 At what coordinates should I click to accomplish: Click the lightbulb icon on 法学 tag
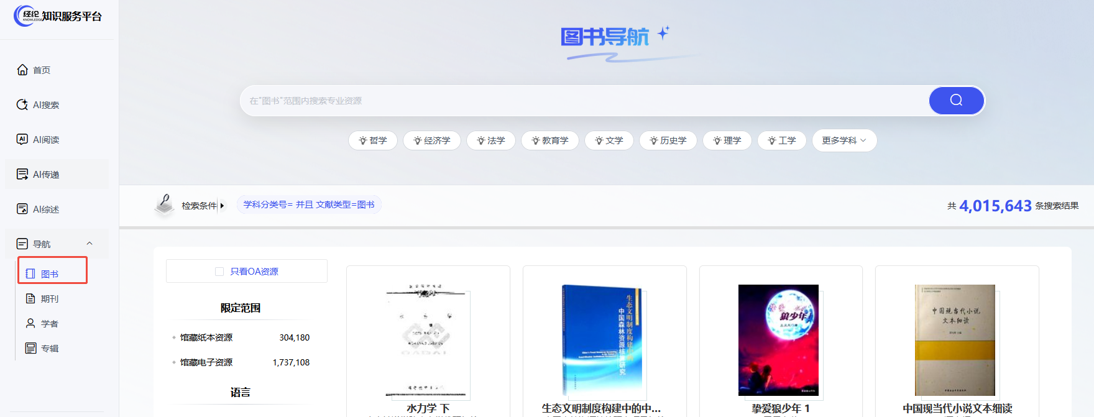[481, 140]
